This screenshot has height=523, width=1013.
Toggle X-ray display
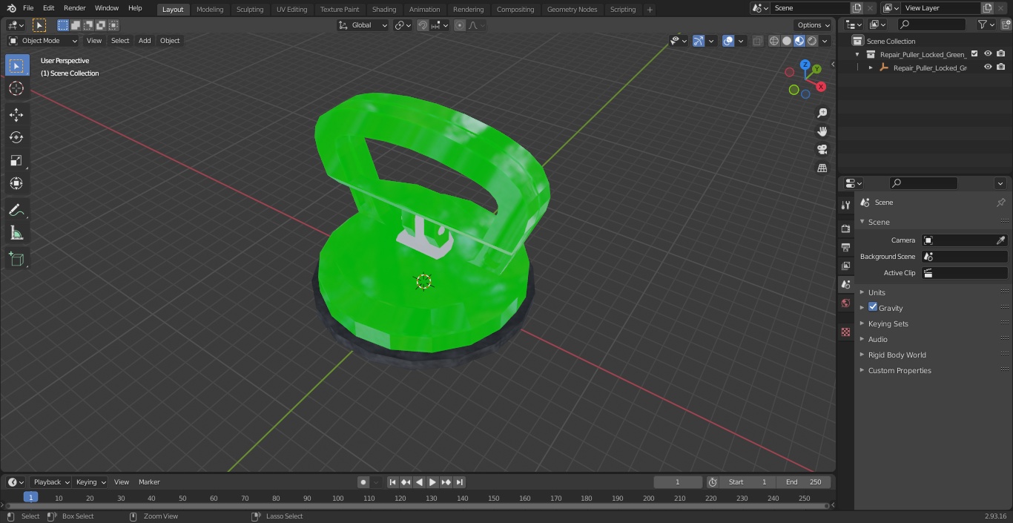coord(757,41)
